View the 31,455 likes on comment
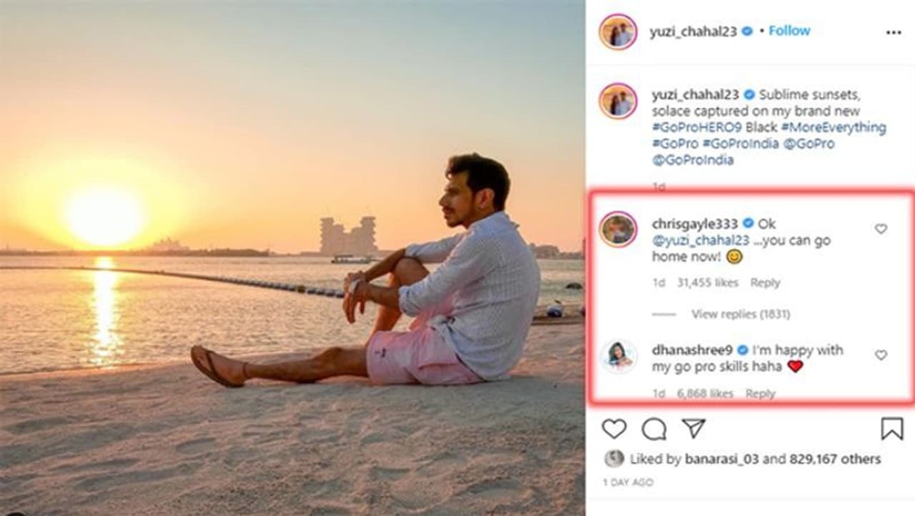Viewport: 915px width, 516px height. pyautogui.click(x=708, y=283)
